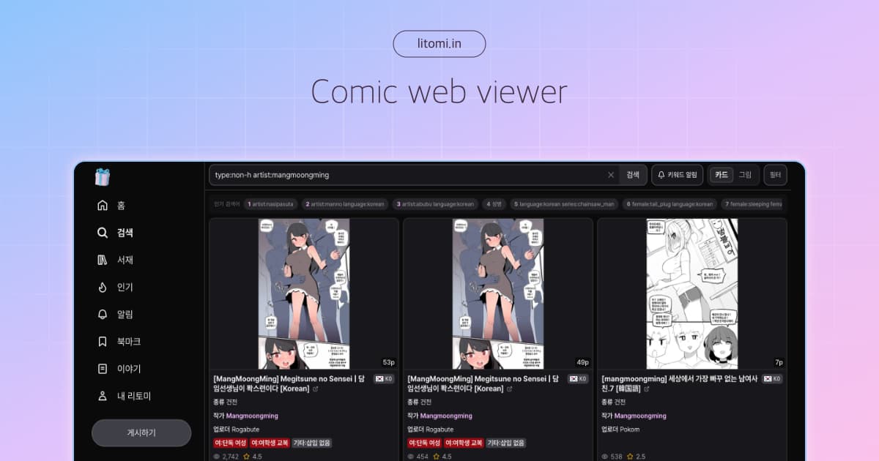The image size is (879, 461).
Task: Select popular search artist:manno language:korean
Action: (x=344, y=204)
